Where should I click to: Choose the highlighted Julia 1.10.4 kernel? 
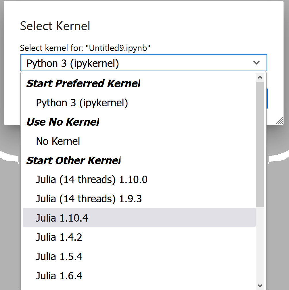pyautogui.click(x=62, y=218)
